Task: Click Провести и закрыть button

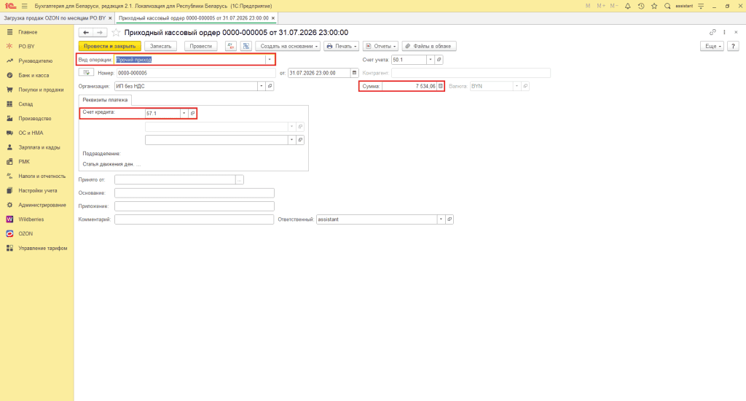Action: tap(109, 46)
